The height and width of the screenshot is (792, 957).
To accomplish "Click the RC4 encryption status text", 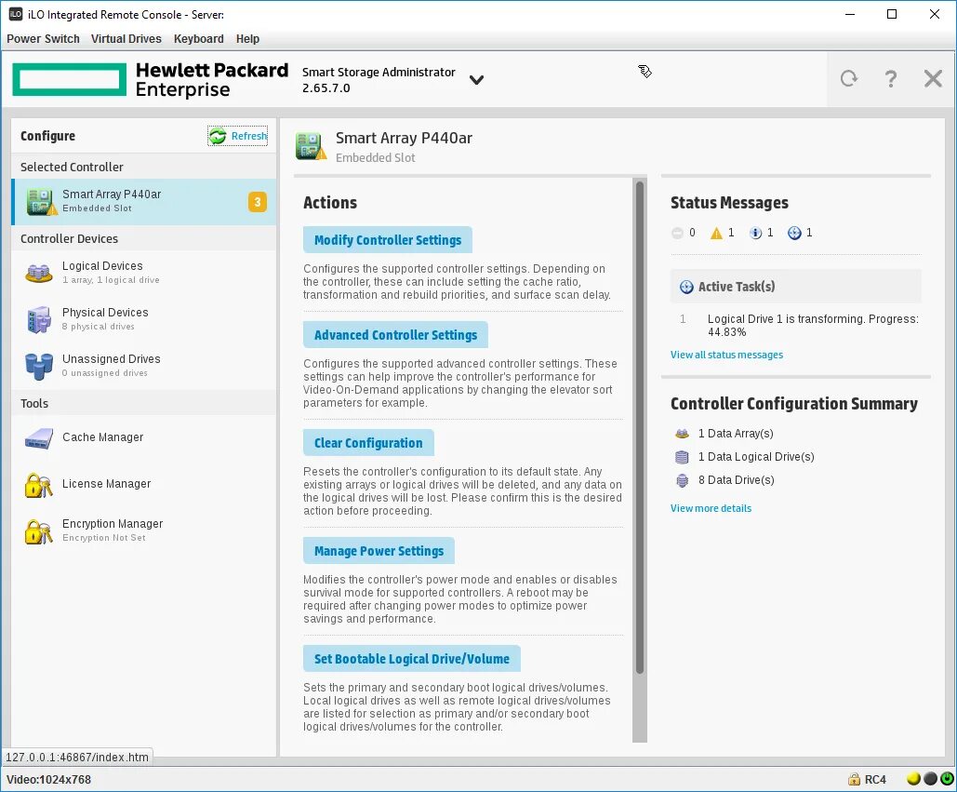I will tap(875, 780).
